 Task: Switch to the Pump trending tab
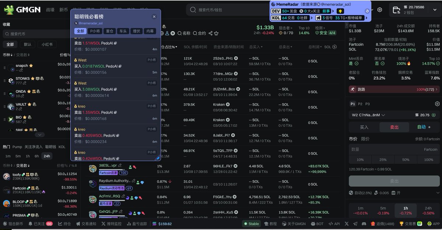(17, 147)
